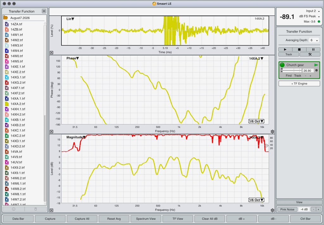Viewport: 324px width, 225px height.
Task: Start the transfer function measurement
Action: coord(285,50)
